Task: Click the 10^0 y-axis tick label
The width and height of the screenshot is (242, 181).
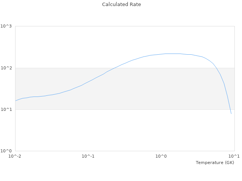Action: (6, 151)
